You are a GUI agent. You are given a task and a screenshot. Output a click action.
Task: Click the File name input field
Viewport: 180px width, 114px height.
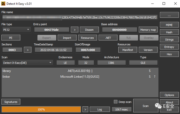[x=80, y=17]
